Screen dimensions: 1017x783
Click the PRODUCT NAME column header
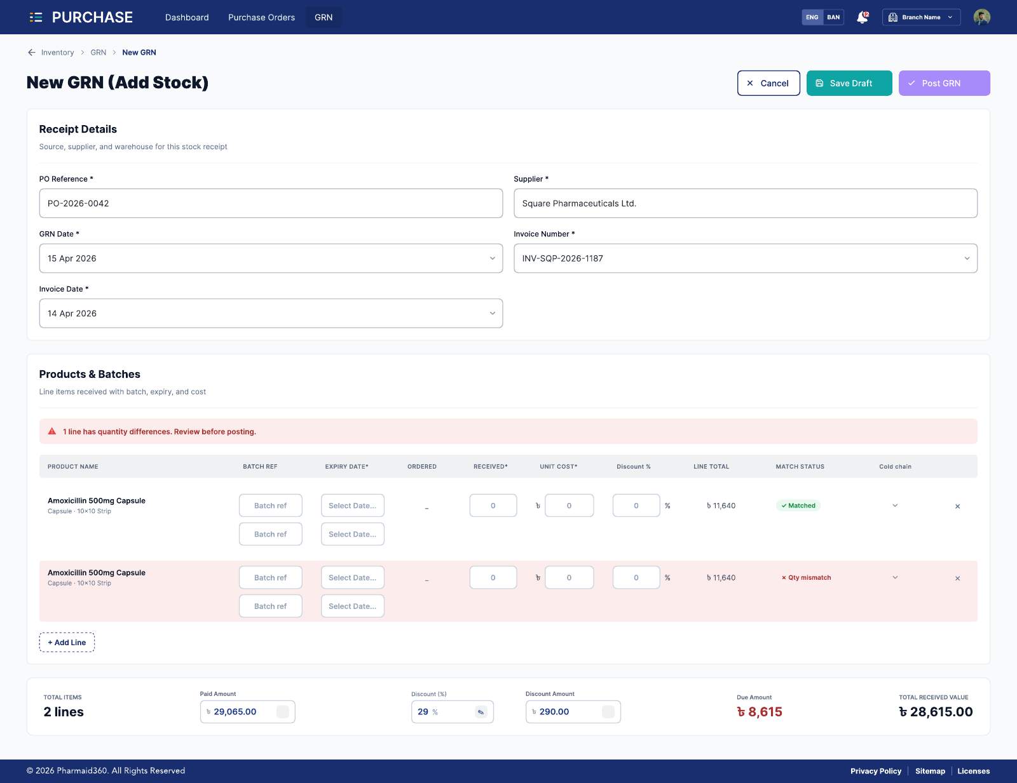click(x=73, y=467)
